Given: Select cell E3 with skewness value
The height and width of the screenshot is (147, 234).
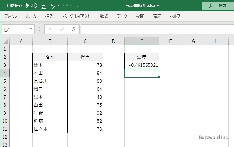Looking at the screenshot, I should click(x=142, y=65).
